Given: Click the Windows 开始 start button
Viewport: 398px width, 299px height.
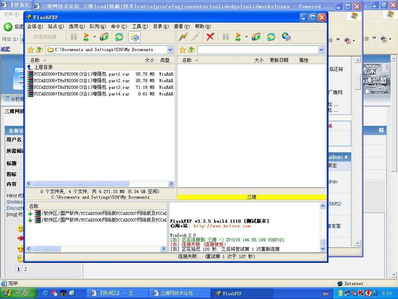Looking at the screenshot, I should (18, 293).
